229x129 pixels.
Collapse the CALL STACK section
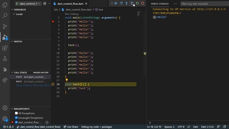12,72
